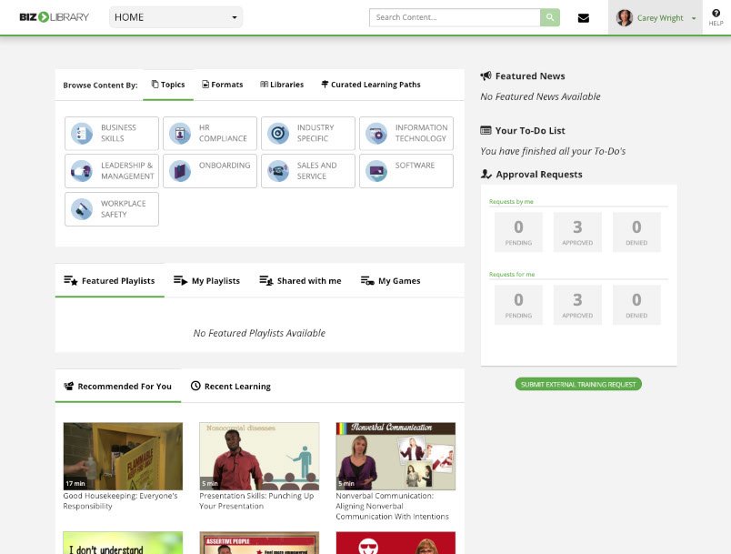Open the HR COMPLIANCE topic label
This screenshot has width=731, height=554.
pyautogui.click(x=223, y=133)
